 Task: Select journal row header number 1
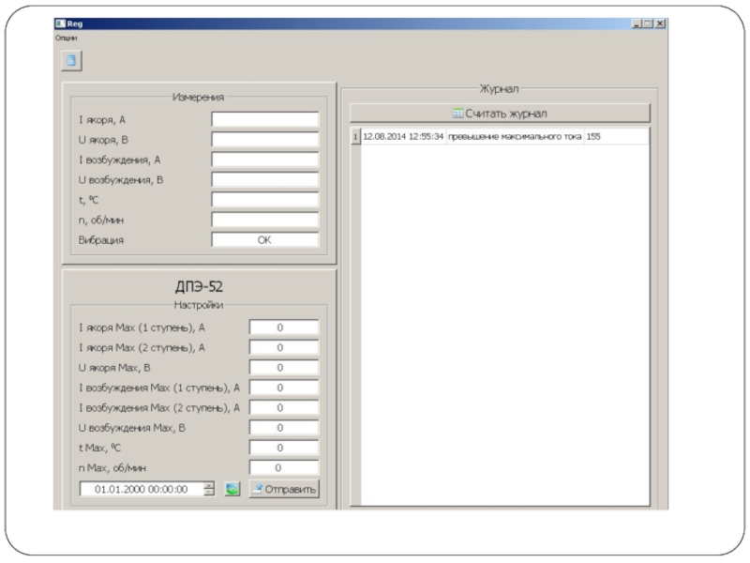[355, 137]
